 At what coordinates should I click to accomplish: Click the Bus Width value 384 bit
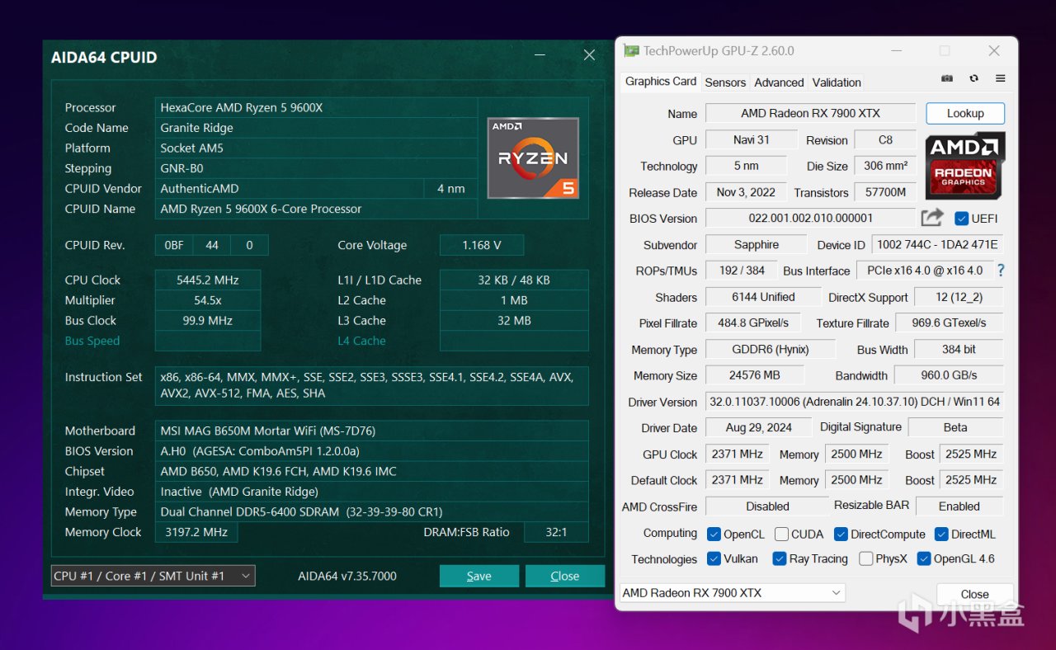coord(959,349)
